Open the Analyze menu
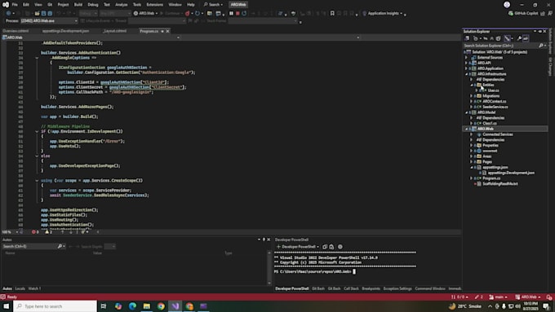This screenshot has width=555, height=312. [x=122, y=5]
